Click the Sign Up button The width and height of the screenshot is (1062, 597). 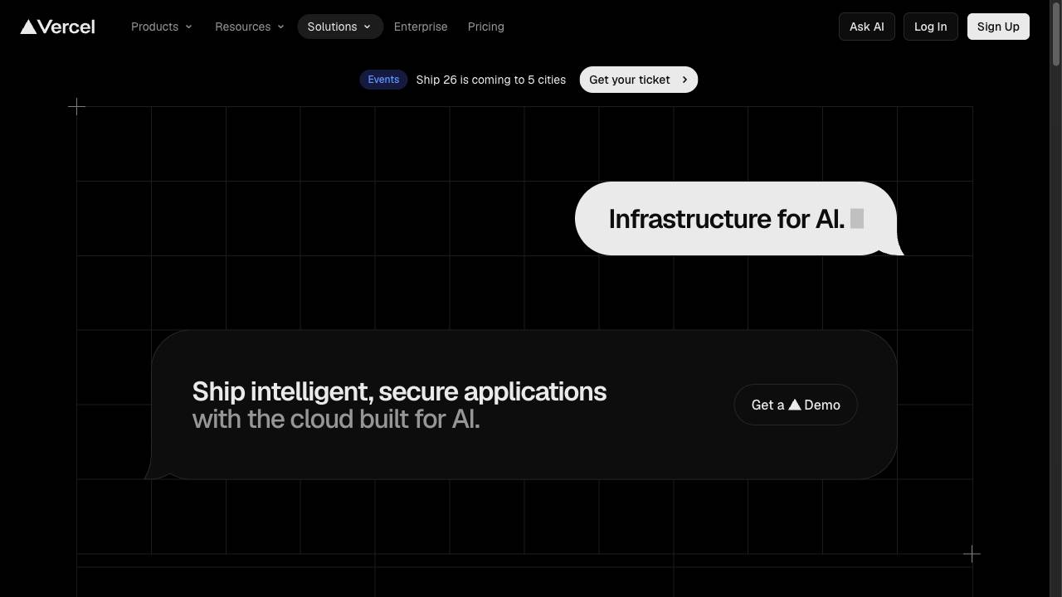pos(998,27)
